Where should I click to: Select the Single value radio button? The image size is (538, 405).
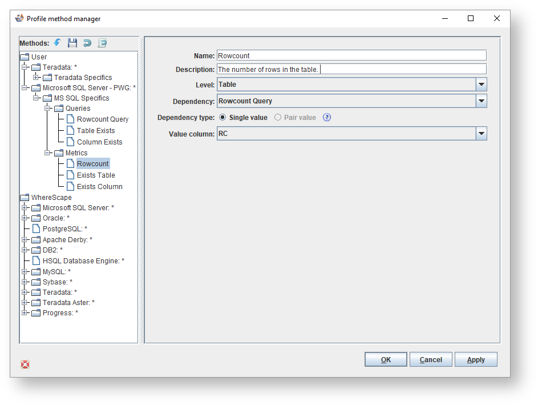point(223,118)
